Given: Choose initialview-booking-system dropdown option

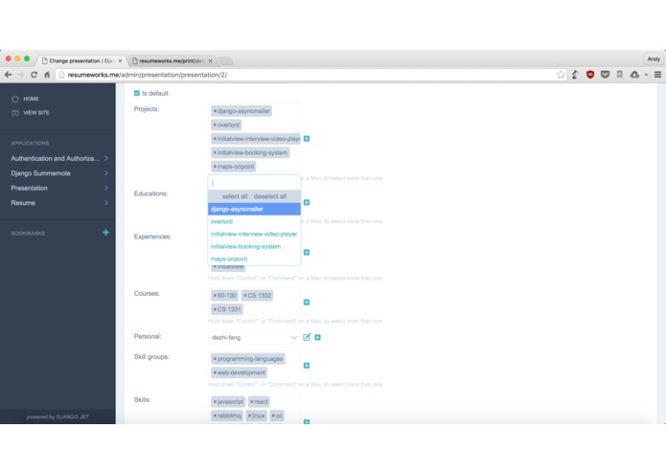Looking at the screenshot, I should click(254, 246).
